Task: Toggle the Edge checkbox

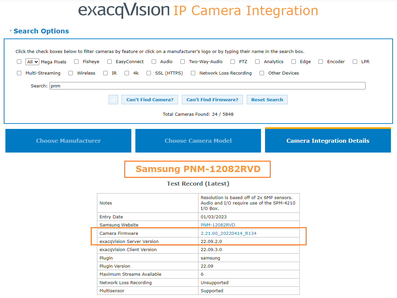Action: click(x=294, y=62)
